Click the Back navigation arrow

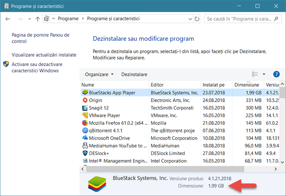pos(8,19)
